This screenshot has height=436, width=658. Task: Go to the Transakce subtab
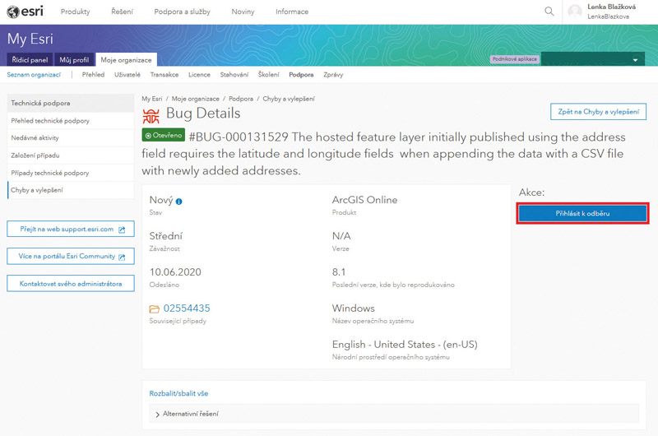tap(164, 75)
